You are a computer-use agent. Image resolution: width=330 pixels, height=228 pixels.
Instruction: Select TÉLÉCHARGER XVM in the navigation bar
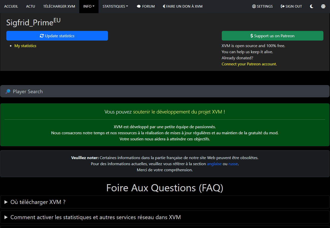59,6
